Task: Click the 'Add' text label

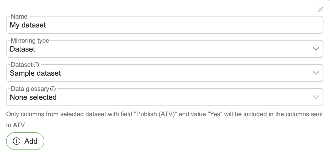Action: [31, 141]
